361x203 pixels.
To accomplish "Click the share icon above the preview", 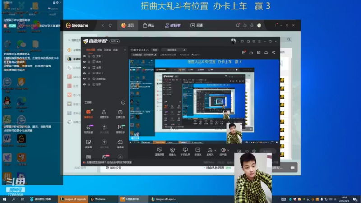I will coord(273,52).
